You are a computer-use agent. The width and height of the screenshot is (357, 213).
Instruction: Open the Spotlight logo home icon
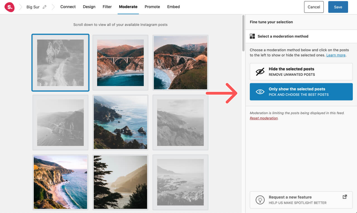coord(9,7)
